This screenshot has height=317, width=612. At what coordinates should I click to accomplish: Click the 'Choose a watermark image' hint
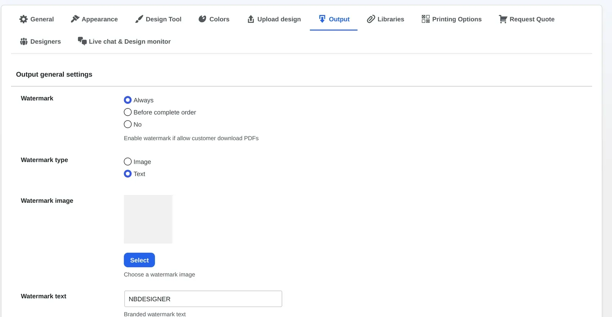click(160, 275)
